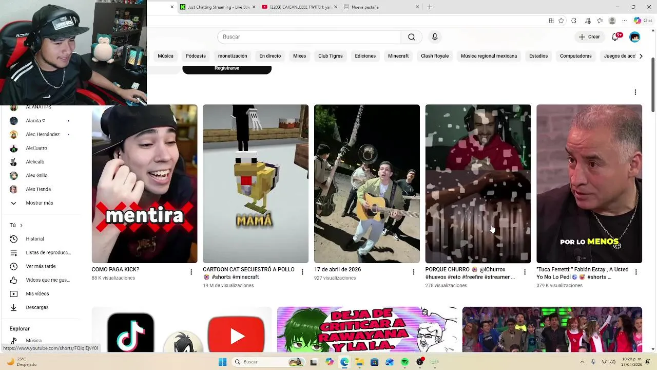Image resolution: width=657 pixels, height=370 pixels.
Task: Open Mis vídeos in sidebar
Action: (41, 293)
